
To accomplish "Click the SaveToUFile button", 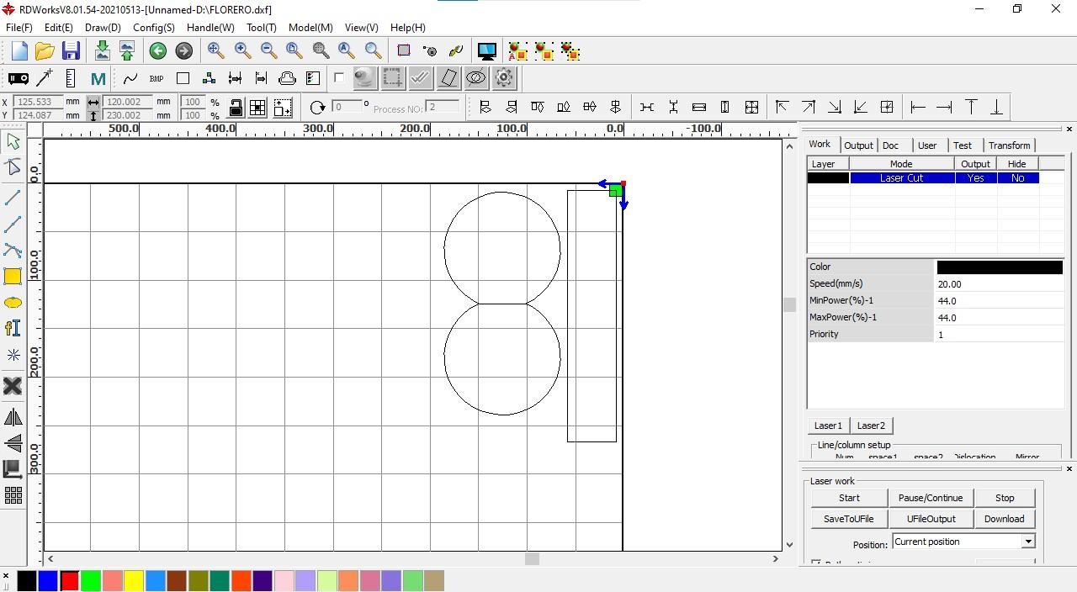I will click(x=849, y=519).
